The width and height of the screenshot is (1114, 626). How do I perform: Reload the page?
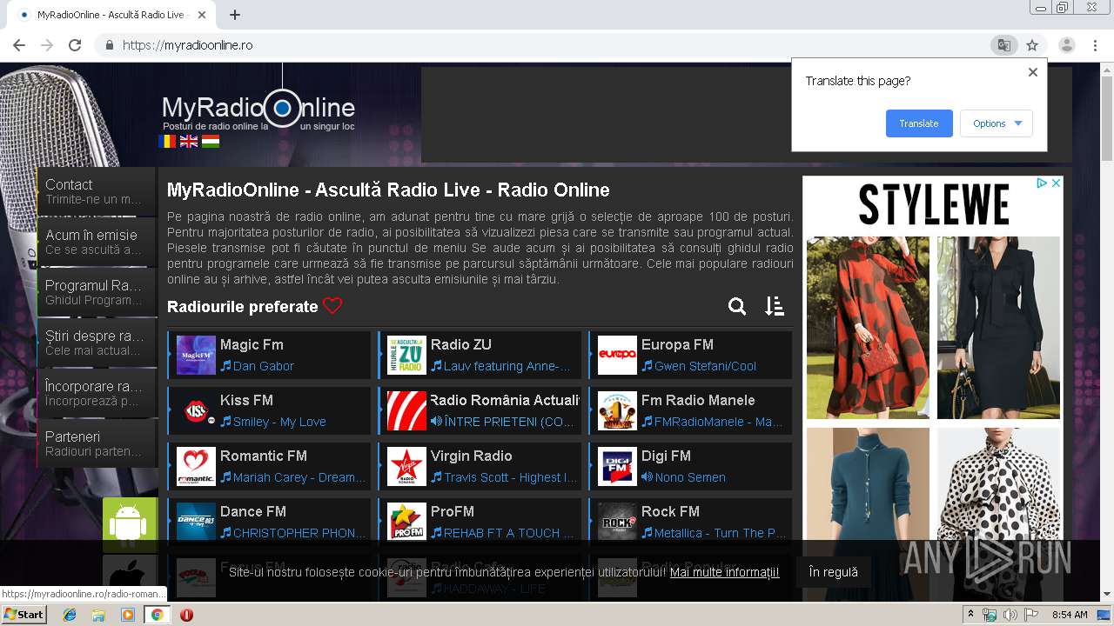75,45
